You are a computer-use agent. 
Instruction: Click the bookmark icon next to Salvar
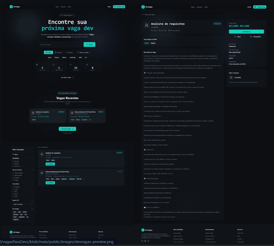tap(235, 37)
